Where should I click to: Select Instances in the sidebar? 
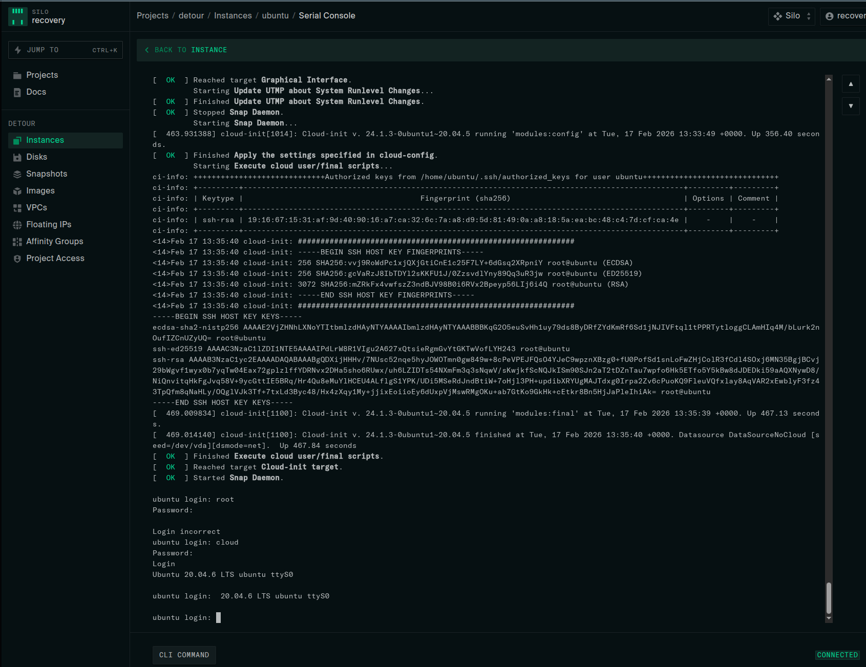coord(45,140)
